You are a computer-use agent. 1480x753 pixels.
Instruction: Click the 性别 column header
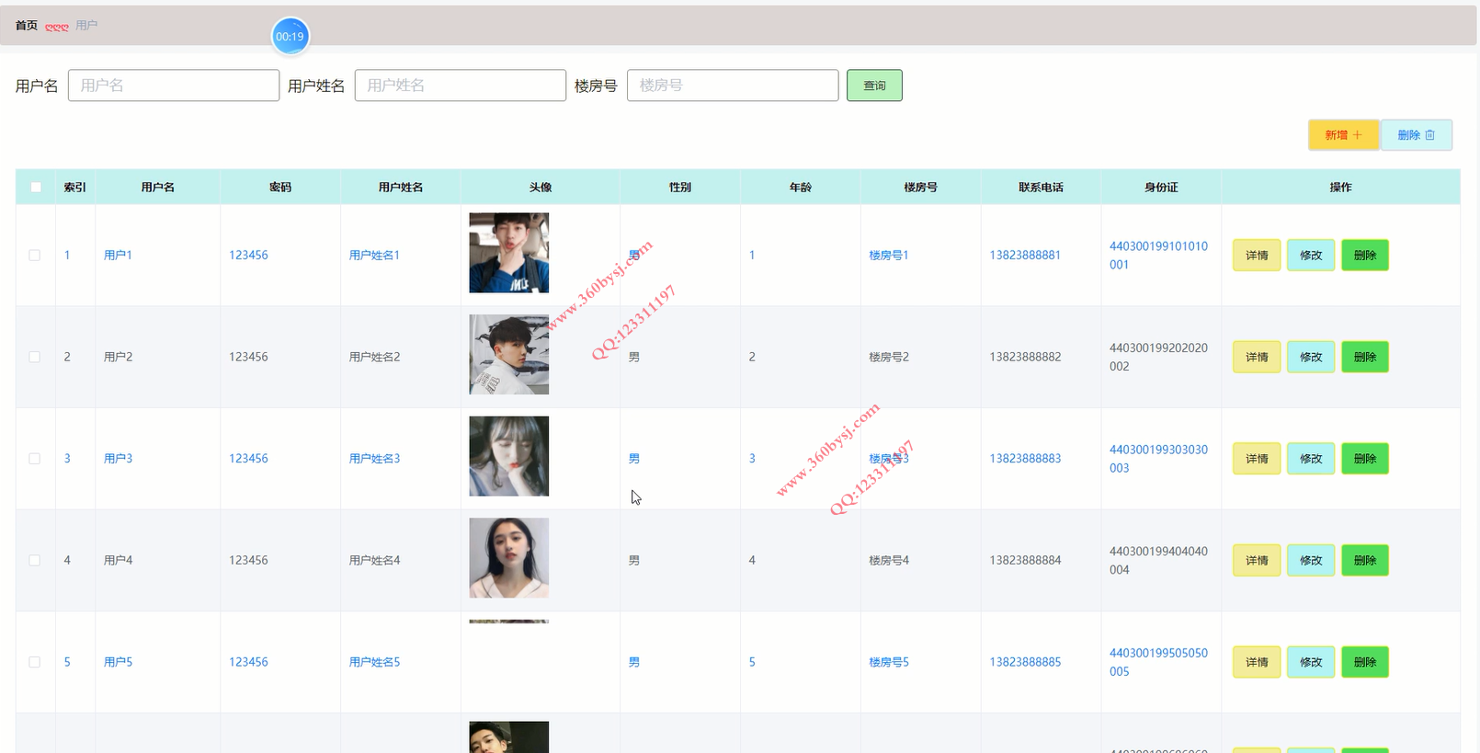pos(680,187)
